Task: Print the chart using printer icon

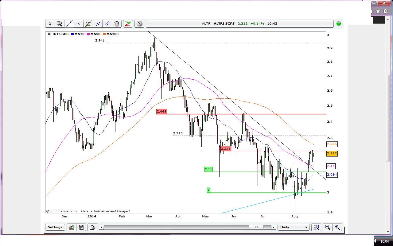Action: point(92,227)
